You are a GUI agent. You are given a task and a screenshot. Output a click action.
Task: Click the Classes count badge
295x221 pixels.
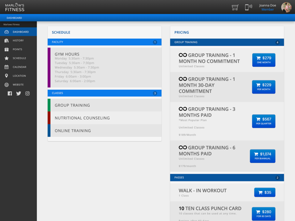[155, 93]
